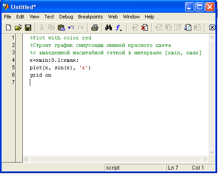This screenshot has width=218, height=174.
Task: Click the 'Col 1' status bar indicator
Action: 197,168
